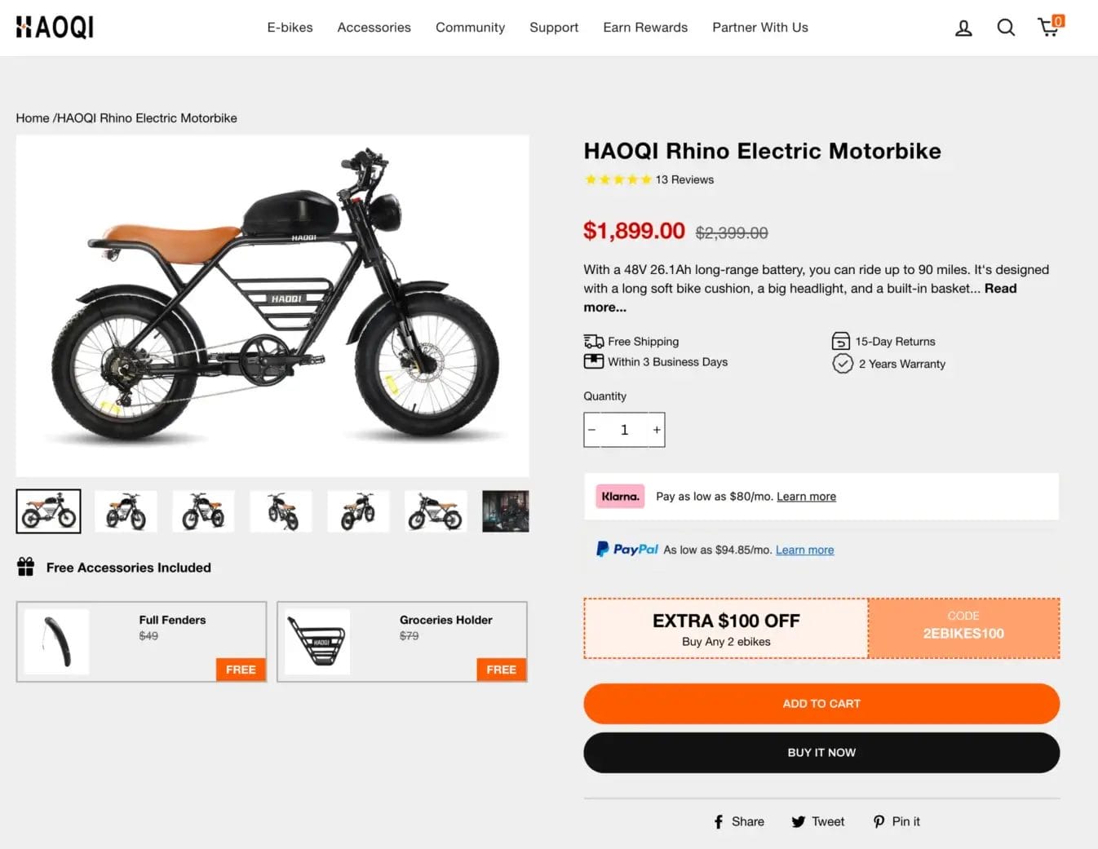Pin it on Pinterest
Image resolution: width=1098 pixels, height=849 pixels.
[897, 821]
